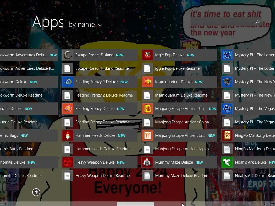Screen dimensions: 275x206
Task: Launch Iggle Pop Deluxe icon
Action: point(147,55)
